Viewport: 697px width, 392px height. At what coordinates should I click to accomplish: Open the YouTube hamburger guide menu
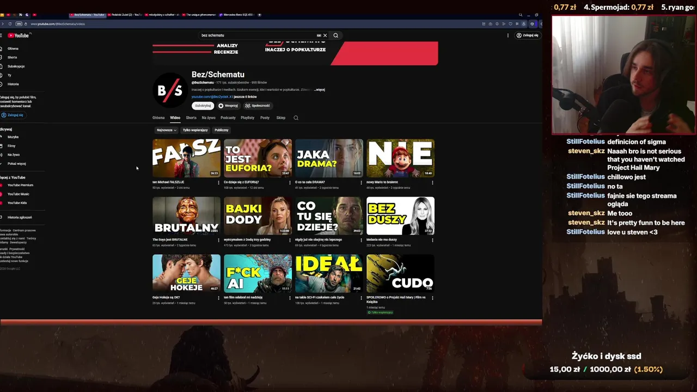point(1,35)
